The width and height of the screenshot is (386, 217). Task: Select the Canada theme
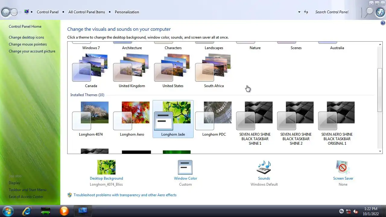[x=91, y=71]
